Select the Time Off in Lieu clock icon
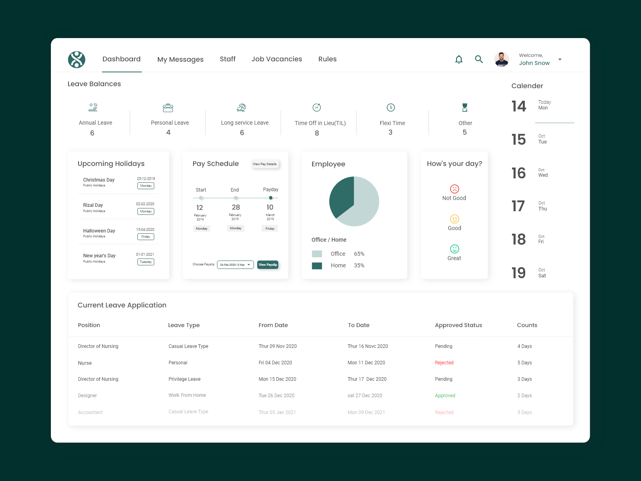The image size is (641, 481). (x=316, y=107)
